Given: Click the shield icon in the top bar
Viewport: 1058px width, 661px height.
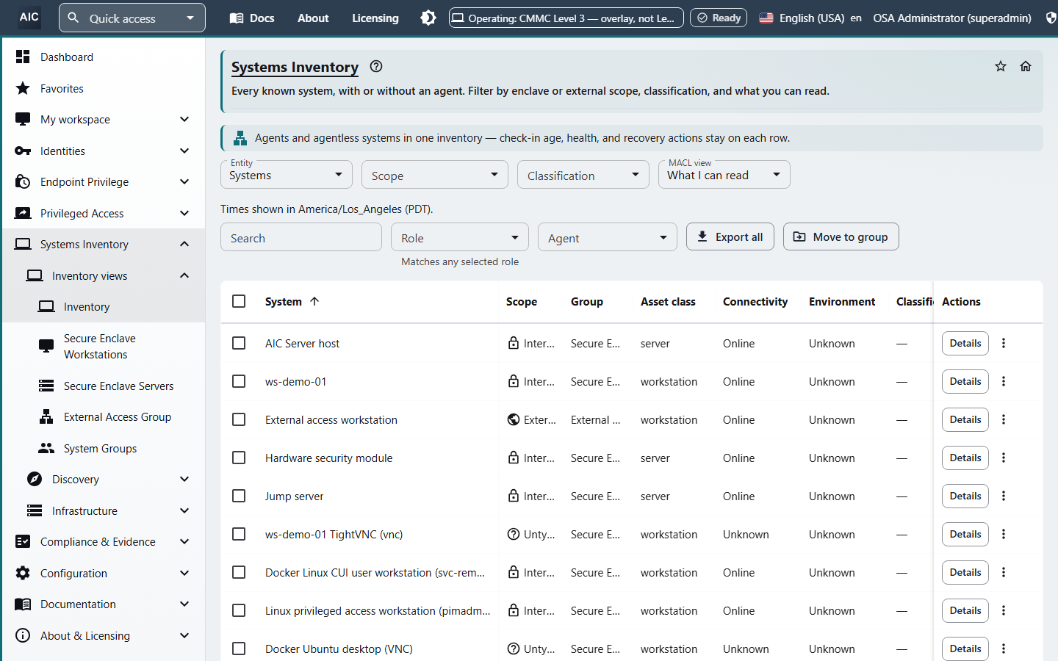Looking at the screenshot, I should [x=1051, y=18].
